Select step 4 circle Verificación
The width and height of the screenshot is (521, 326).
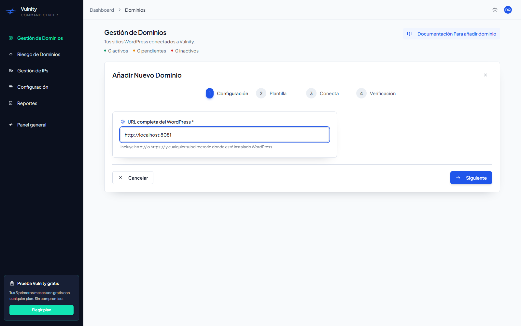[361, 93]
